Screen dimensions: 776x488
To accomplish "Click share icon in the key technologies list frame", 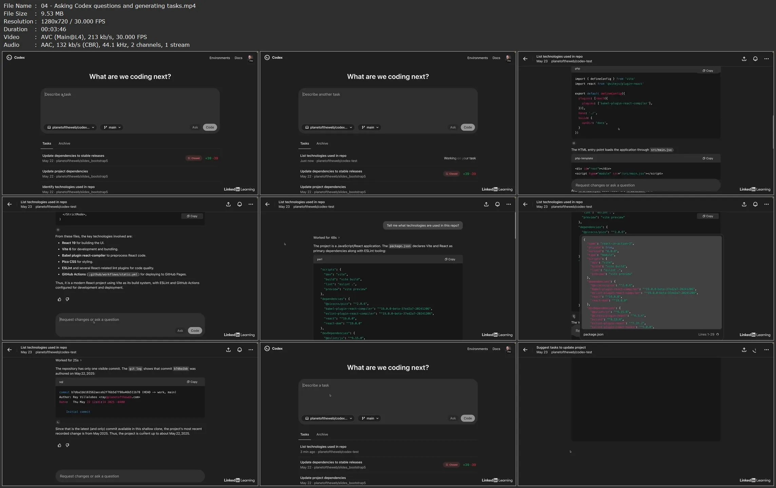I will [x=228, y=204].
